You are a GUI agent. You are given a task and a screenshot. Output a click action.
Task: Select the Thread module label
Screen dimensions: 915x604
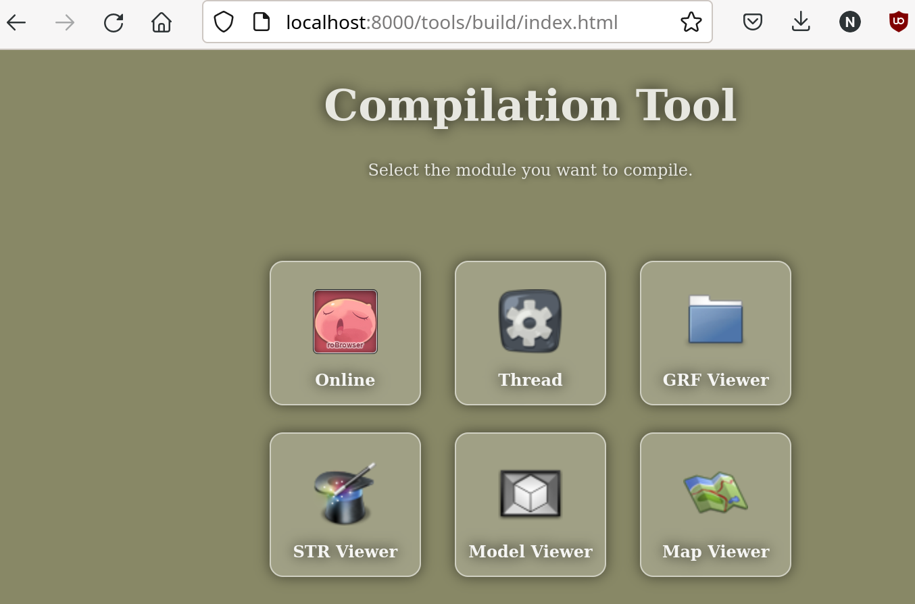point(530,380)
